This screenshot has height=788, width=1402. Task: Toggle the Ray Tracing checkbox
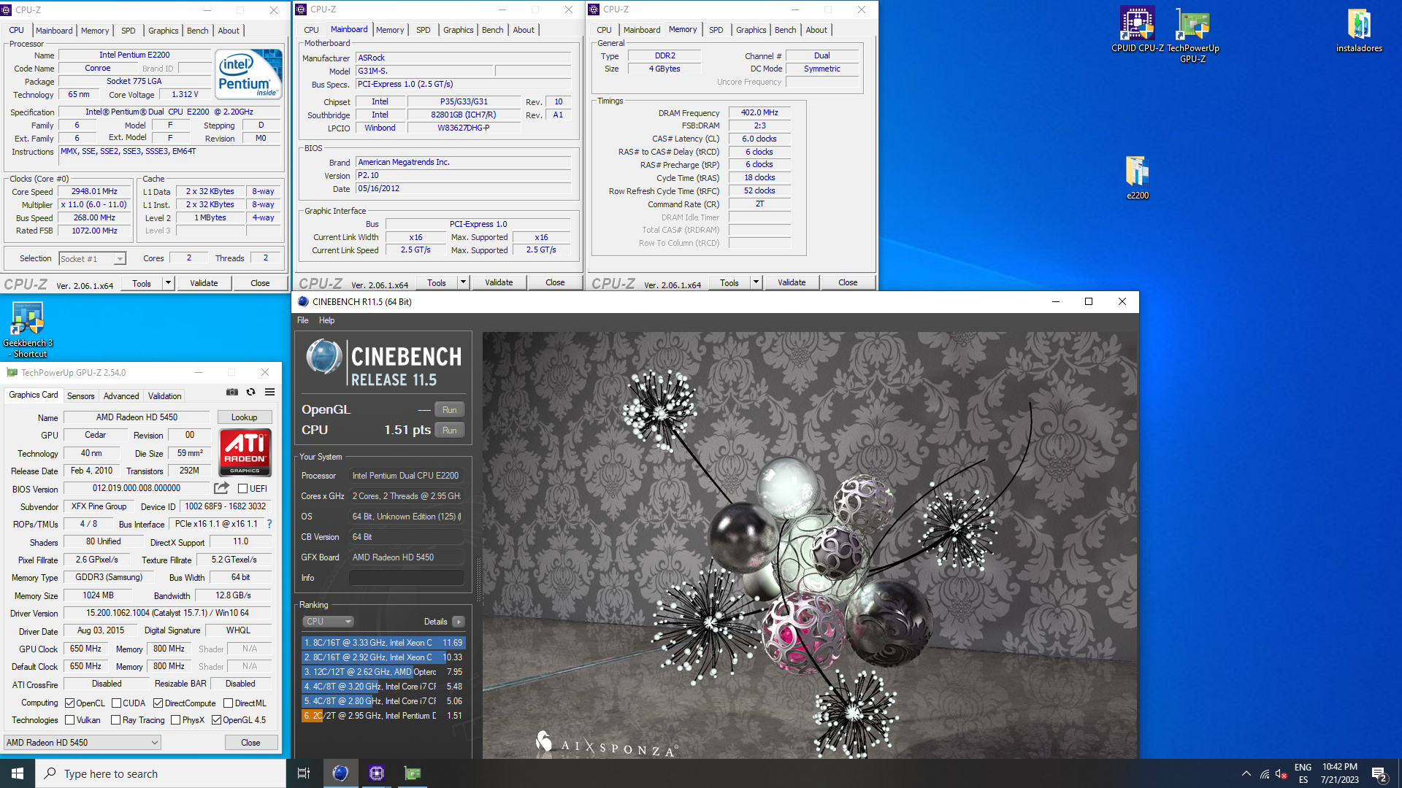(x=115, y=720)
